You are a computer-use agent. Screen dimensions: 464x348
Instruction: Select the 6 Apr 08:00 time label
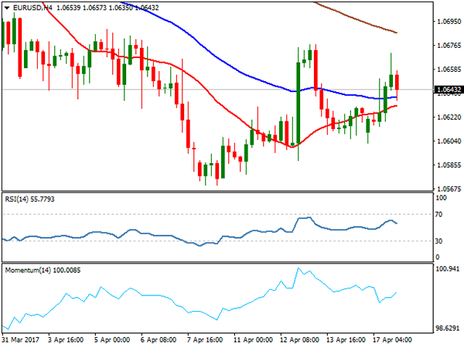(x=159, y=339)
